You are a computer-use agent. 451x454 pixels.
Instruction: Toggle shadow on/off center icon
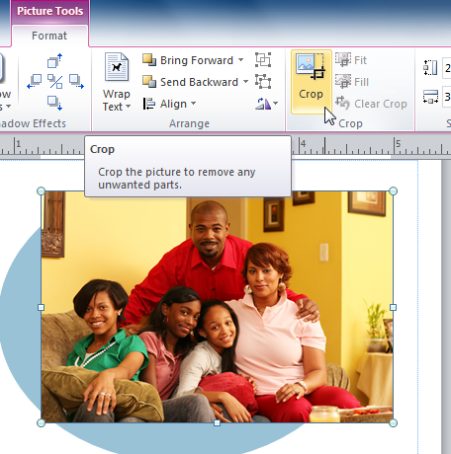[x=54, y=82]
